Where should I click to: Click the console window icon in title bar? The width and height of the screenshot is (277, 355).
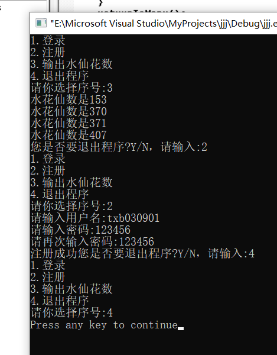click(x=41, y=23)
